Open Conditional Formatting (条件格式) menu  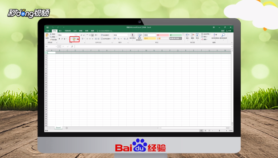click(x=133, y=37)
